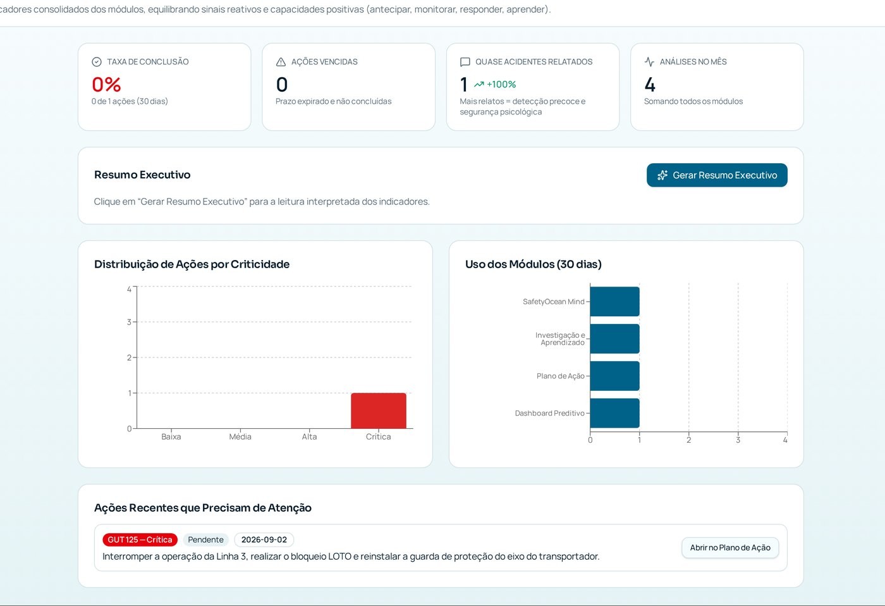This screenshot has height=606, width=885.
Task: Click the 0% completion rate value
Action: [x=106, y=84]
